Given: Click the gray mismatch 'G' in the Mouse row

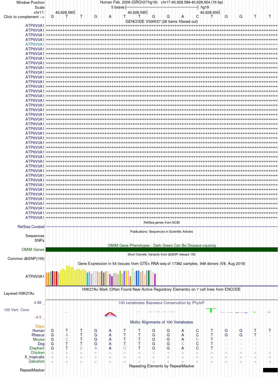Looking at the screenshot, I should point(198,339).
